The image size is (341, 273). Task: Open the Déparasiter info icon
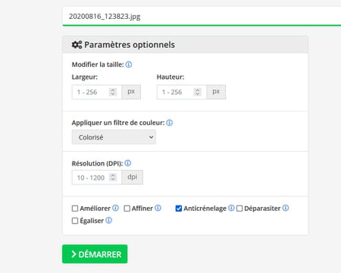286,208
